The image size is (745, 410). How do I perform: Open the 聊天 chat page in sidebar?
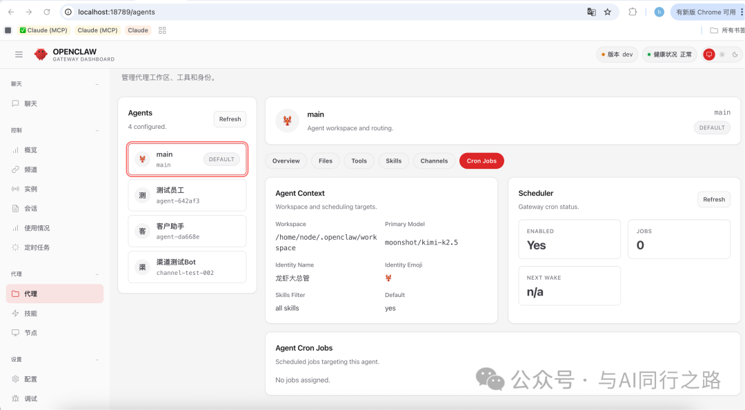(x=30, y=103)
